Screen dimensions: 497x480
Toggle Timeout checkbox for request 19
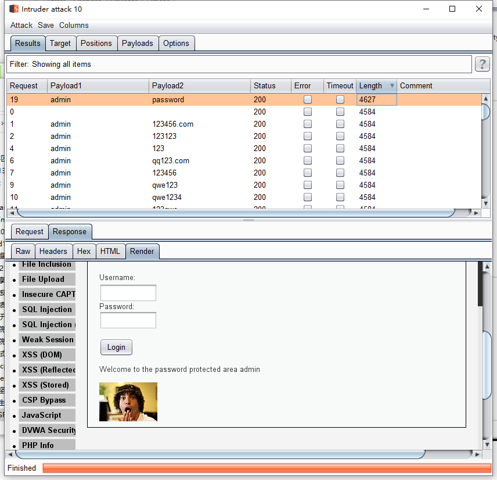340,99
